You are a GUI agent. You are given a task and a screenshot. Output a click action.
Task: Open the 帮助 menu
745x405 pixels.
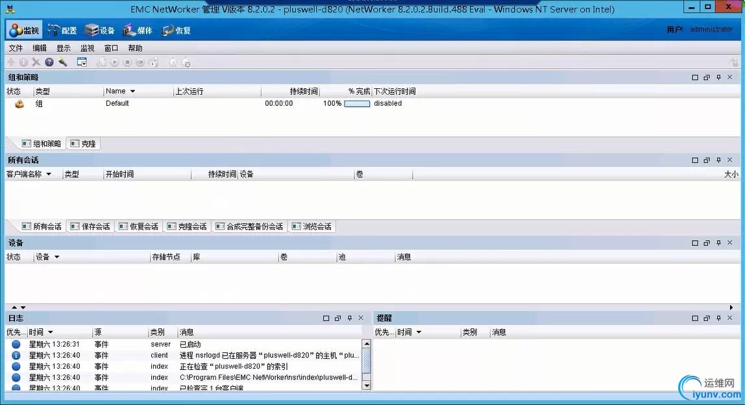pos(135,48)
